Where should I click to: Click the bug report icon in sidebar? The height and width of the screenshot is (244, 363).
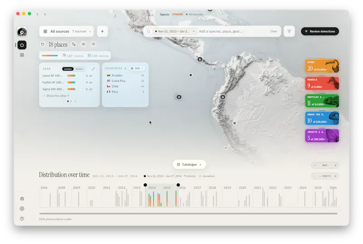22,199
